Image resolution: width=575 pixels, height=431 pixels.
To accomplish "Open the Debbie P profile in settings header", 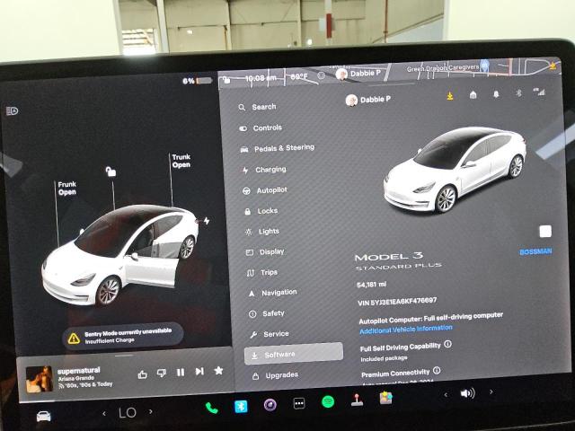I will coord(367,100).
